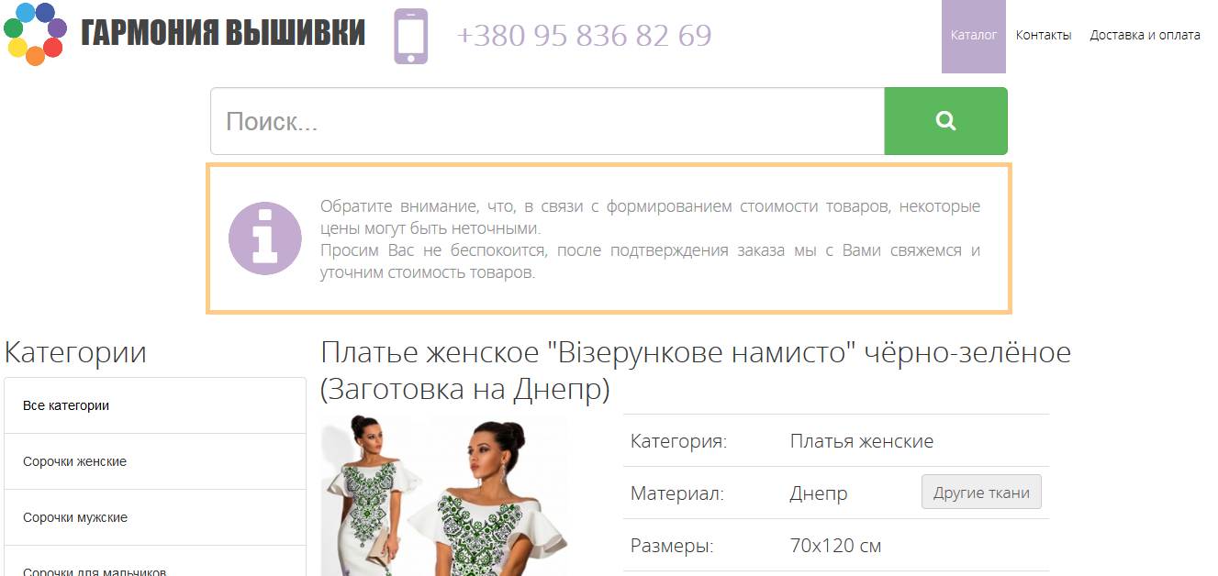Open the Контакты menu item

(1044, 36)
